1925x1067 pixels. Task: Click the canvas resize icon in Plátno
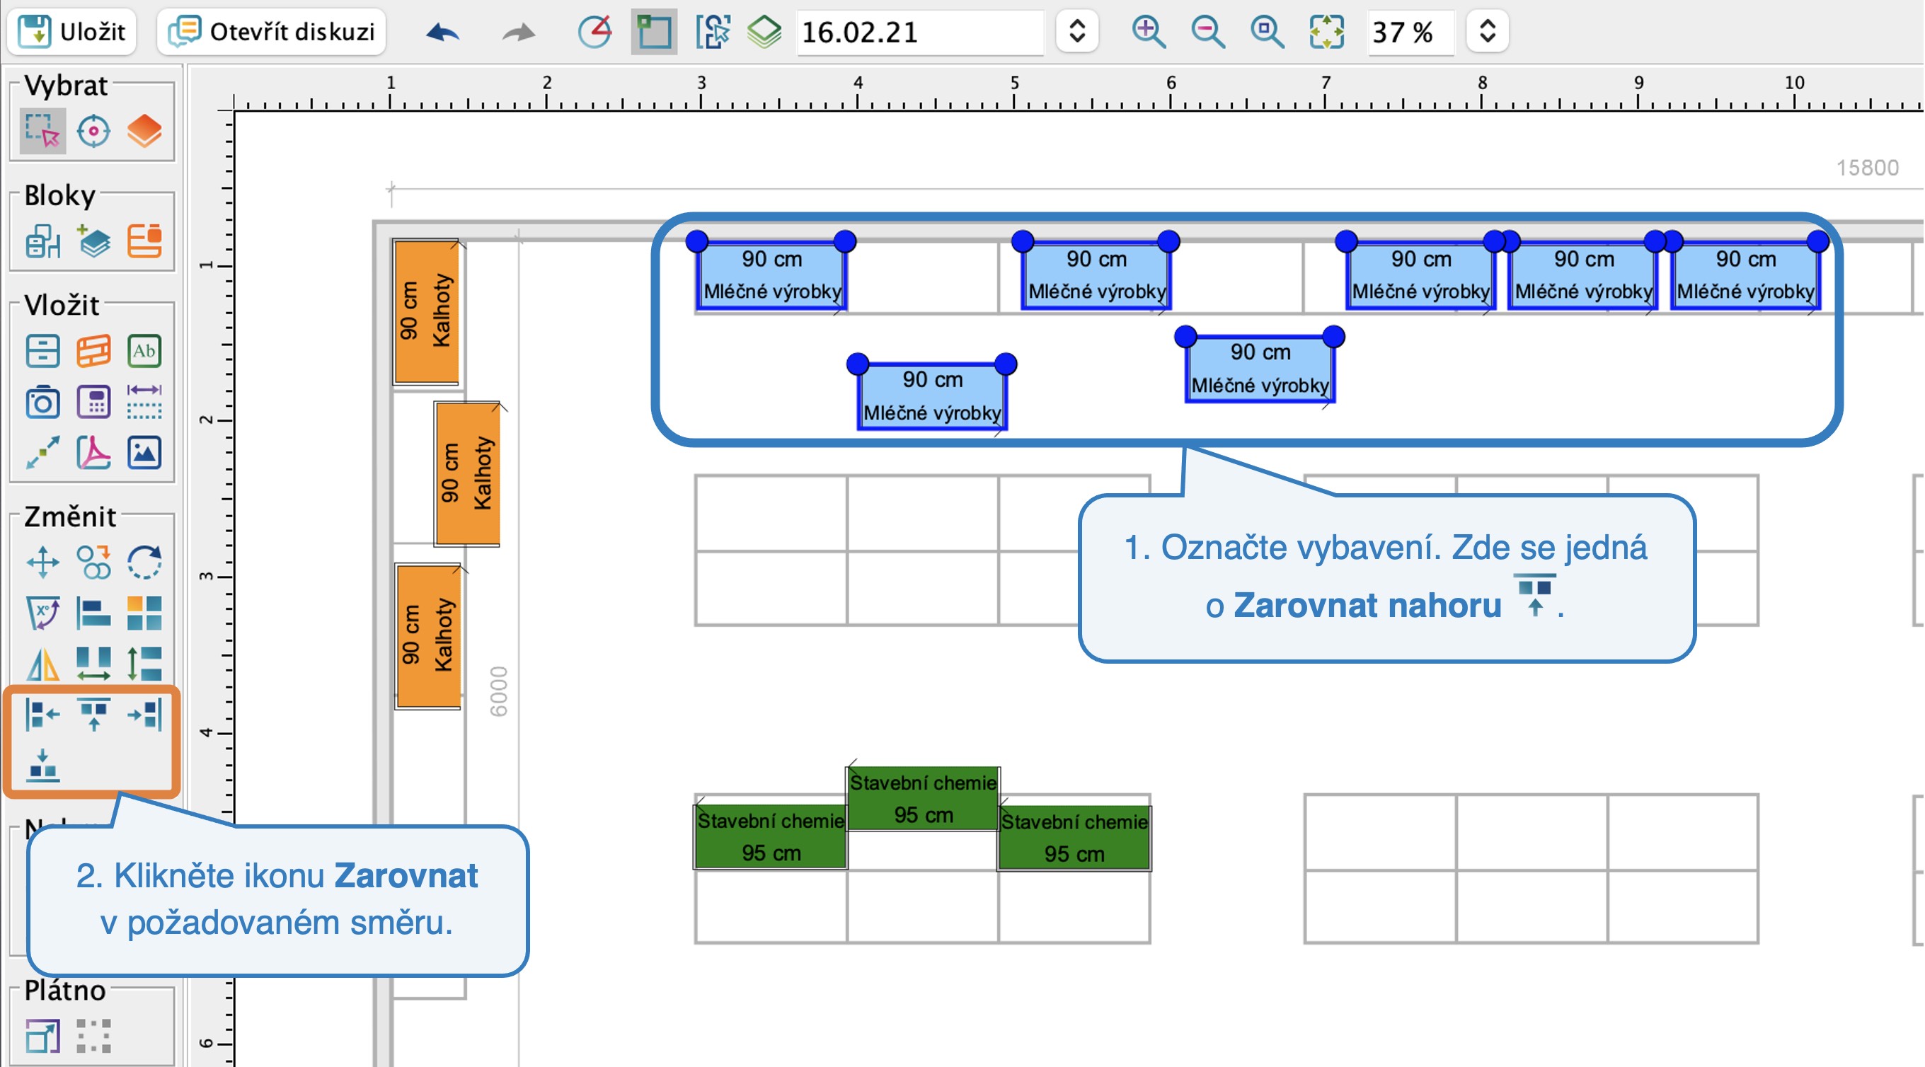(x=42, y=1036)
